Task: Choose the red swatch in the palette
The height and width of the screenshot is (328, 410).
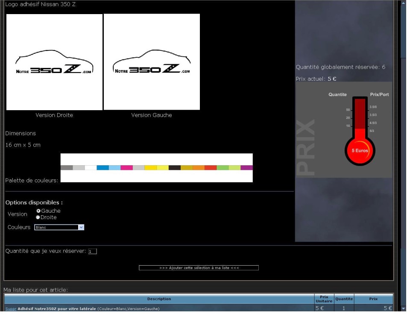Action: [x=210, y=168]
